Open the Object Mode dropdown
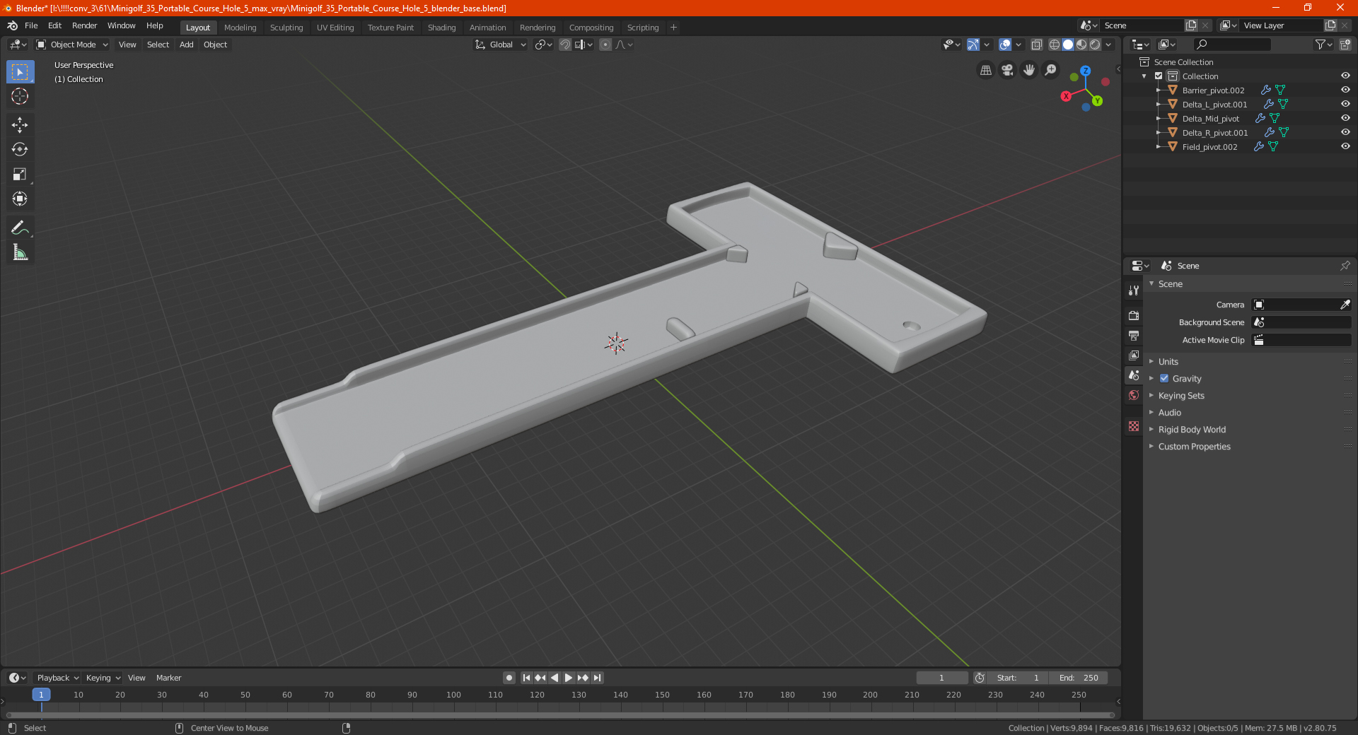1358x735 pixels. tap(72, 45)
